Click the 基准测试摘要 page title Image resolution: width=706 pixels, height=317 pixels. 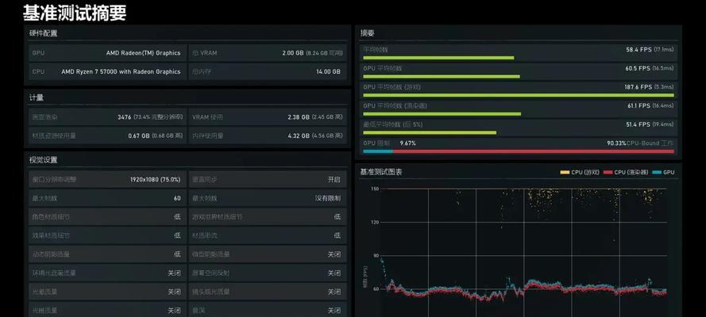click(x=75, y=13)
